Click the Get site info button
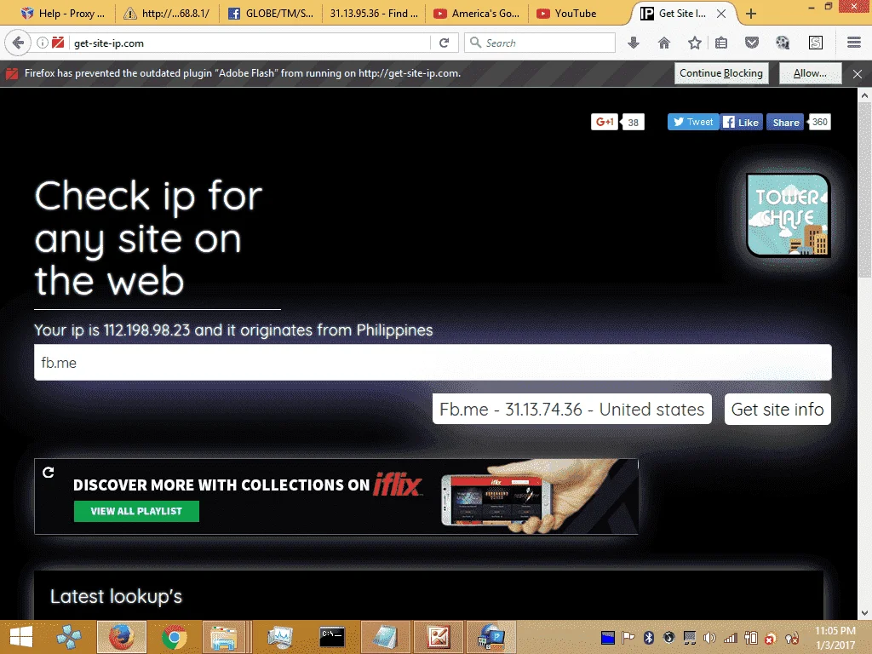The width and height of the screenshot is (872, 654). 777,410
